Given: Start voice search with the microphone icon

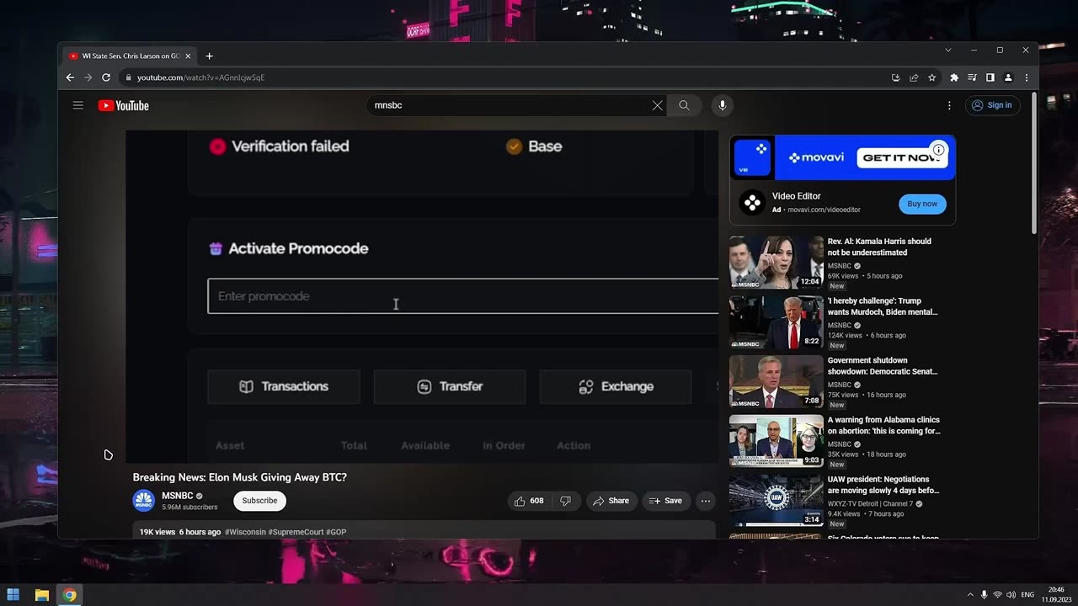Looking at the screenshot, I should coord(722,105).
